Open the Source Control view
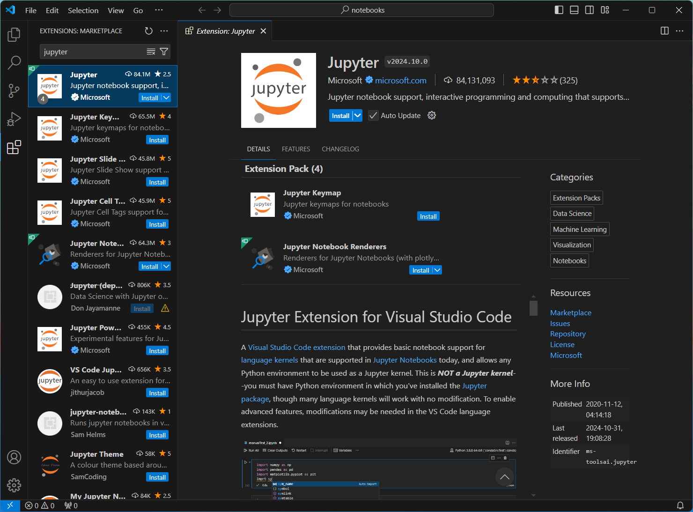 14,91
